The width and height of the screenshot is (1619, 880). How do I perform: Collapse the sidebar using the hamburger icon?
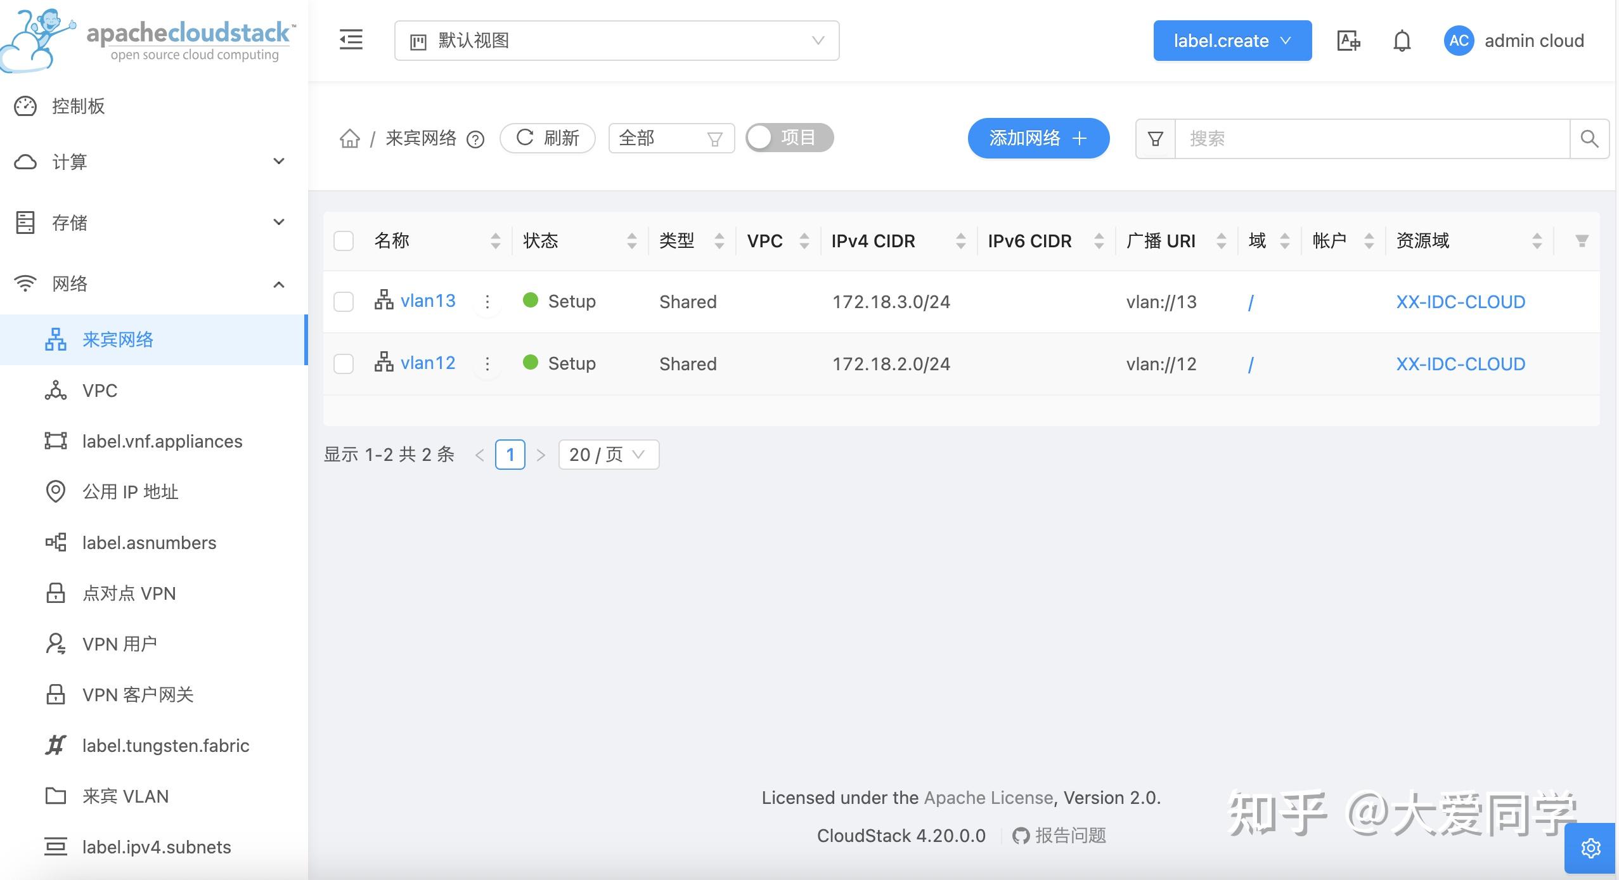click(351, 40)
